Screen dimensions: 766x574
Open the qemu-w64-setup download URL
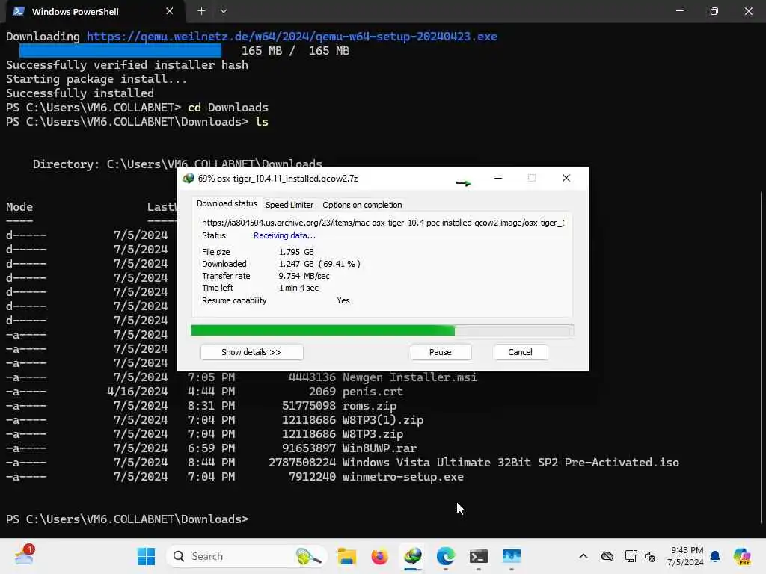tap(292, 36)
